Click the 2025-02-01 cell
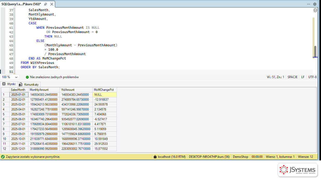 pyautogui.click(x=19, y=100)
